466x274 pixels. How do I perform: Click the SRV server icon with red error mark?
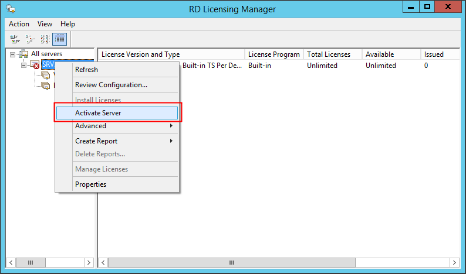click(x=35, y=65)
